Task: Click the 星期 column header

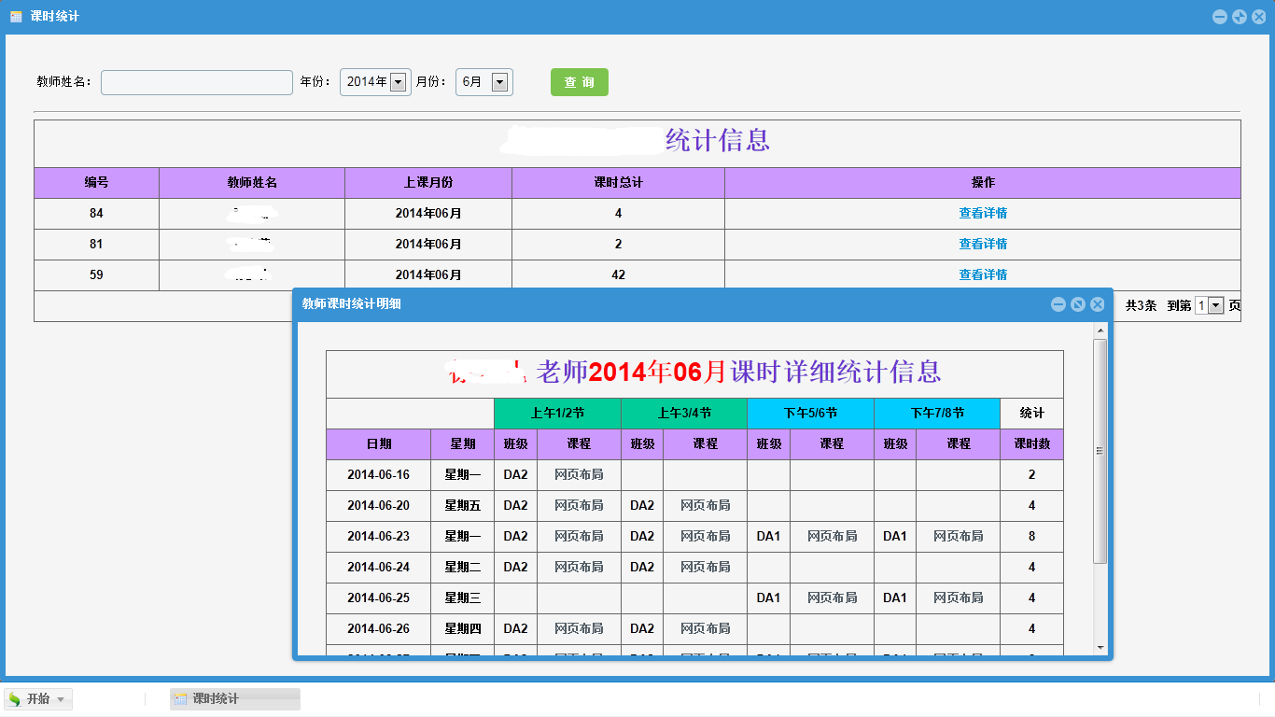Action: pyautogui.click(x=463, y=444)
